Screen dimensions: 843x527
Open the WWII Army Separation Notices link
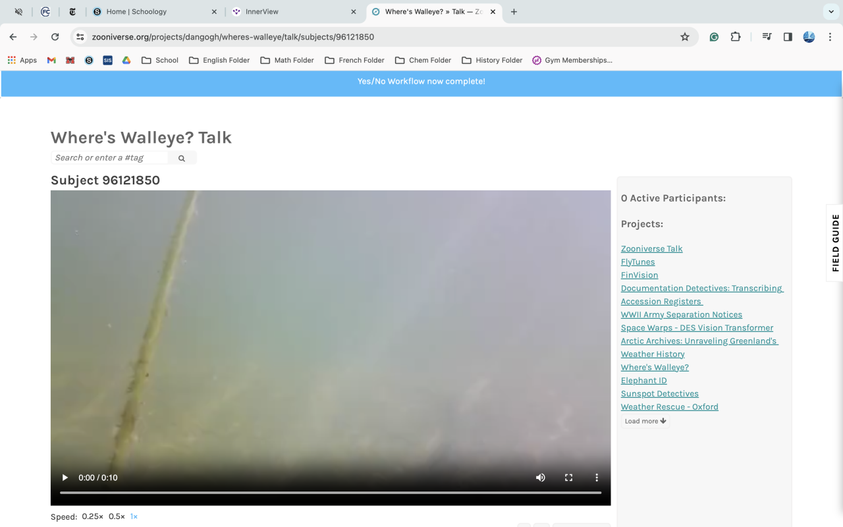point(682,314)
